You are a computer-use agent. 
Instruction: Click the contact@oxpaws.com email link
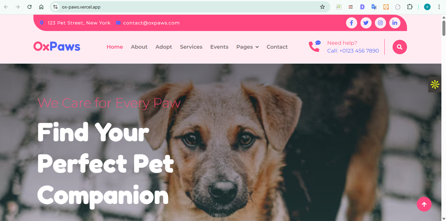(151, 23)
